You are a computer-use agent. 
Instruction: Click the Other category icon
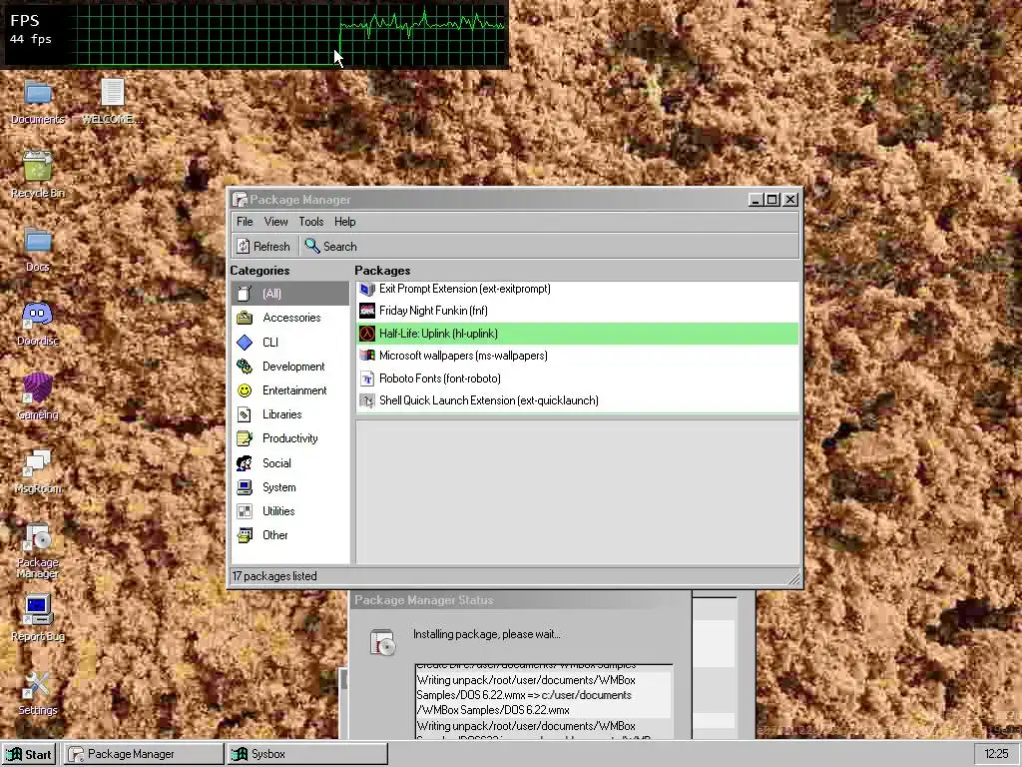(245, 535)
